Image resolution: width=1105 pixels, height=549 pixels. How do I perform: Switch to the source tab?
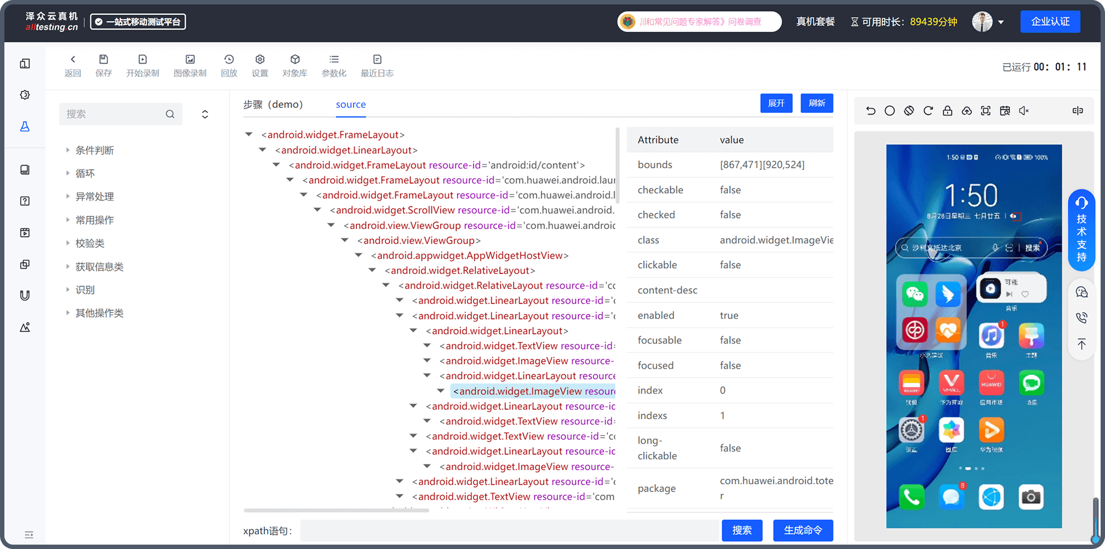click(x=351, y=104)
